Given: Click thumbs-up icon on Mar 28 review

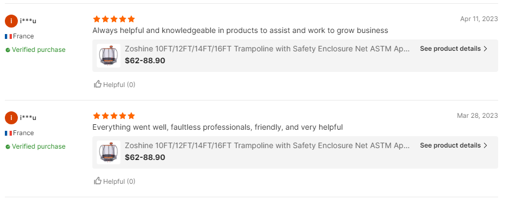Looking at the screenshot, I should tap(98, 181).
